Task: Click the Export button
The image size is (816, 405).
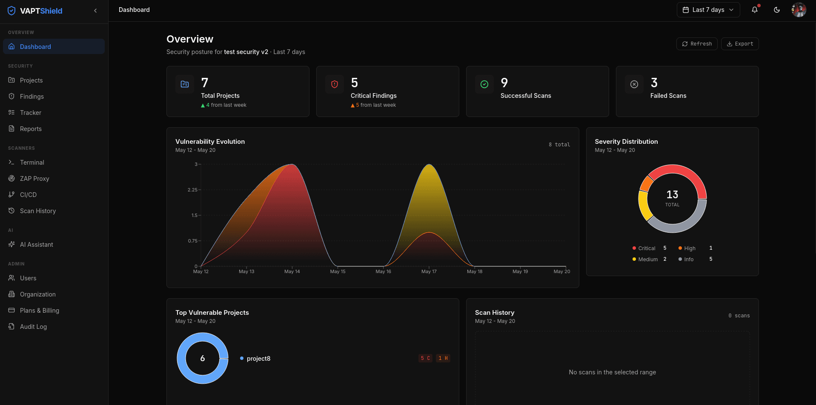Action: point(740,44)
